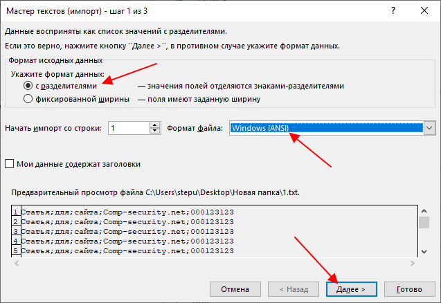Click the 'Готово' button
441x303 pixels.
pyautogui.click(x=410, y=289)
